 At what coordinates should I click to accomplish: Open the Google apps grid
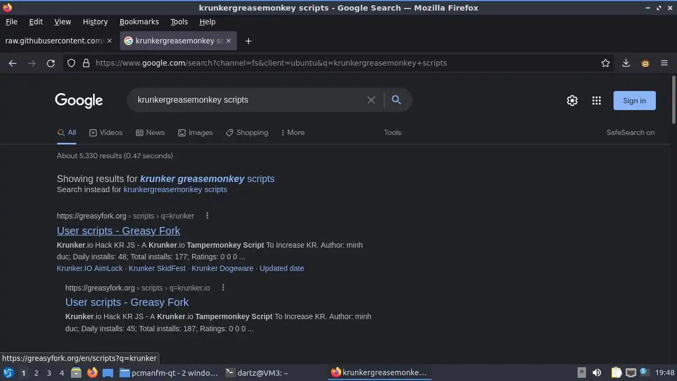[597, 101]
